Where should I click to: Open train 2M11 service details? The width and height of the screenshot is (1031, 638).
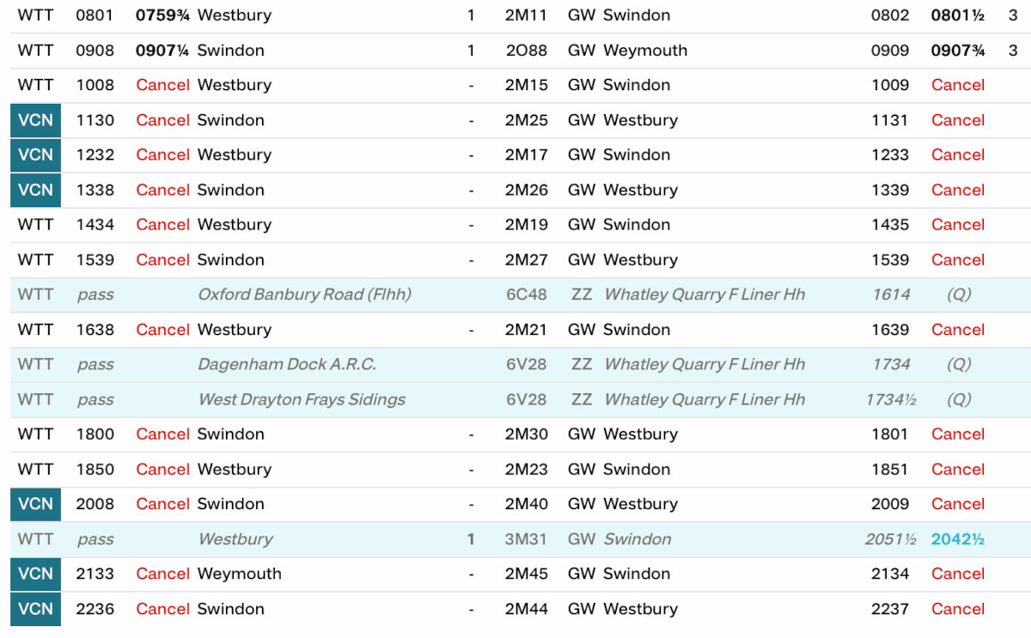(x=526, y=15)
